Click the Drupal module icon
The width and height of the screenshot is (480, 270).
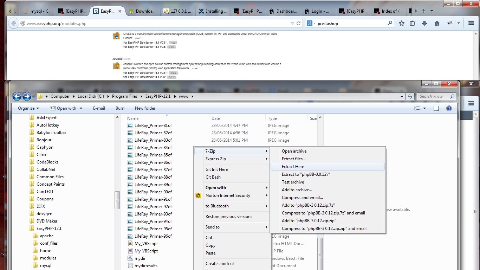tap(116, 36)
